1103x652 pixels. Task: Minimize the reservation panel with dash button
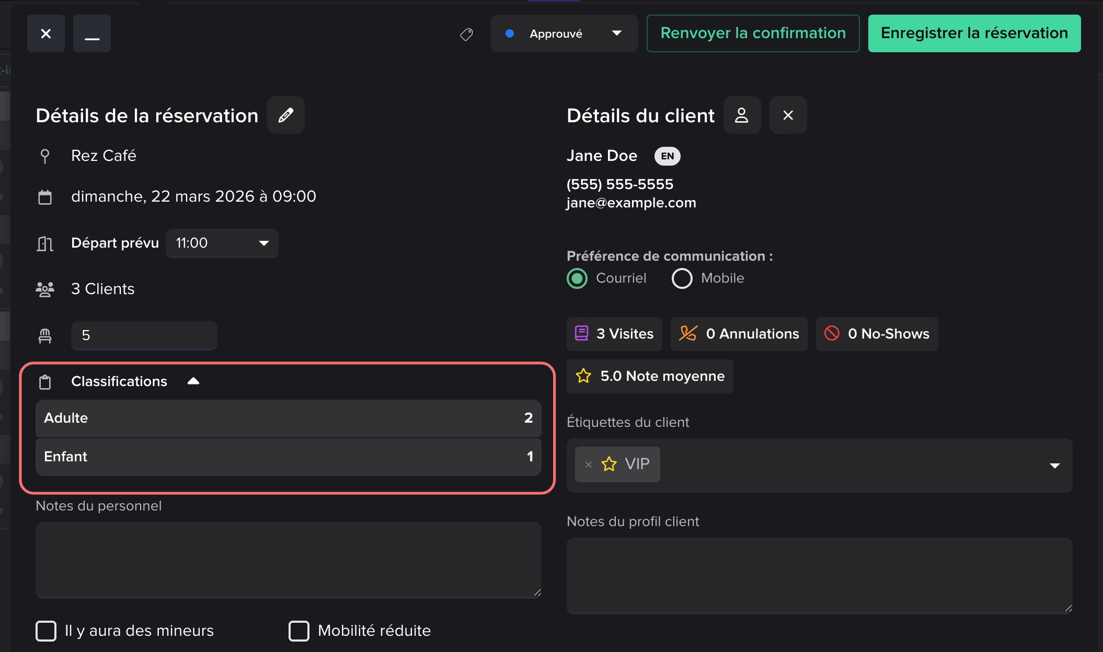[92, 34]
